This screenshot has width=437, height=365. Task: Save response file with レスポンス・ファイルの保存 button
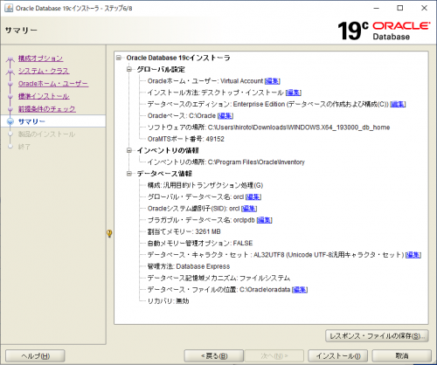click(377, 336)
